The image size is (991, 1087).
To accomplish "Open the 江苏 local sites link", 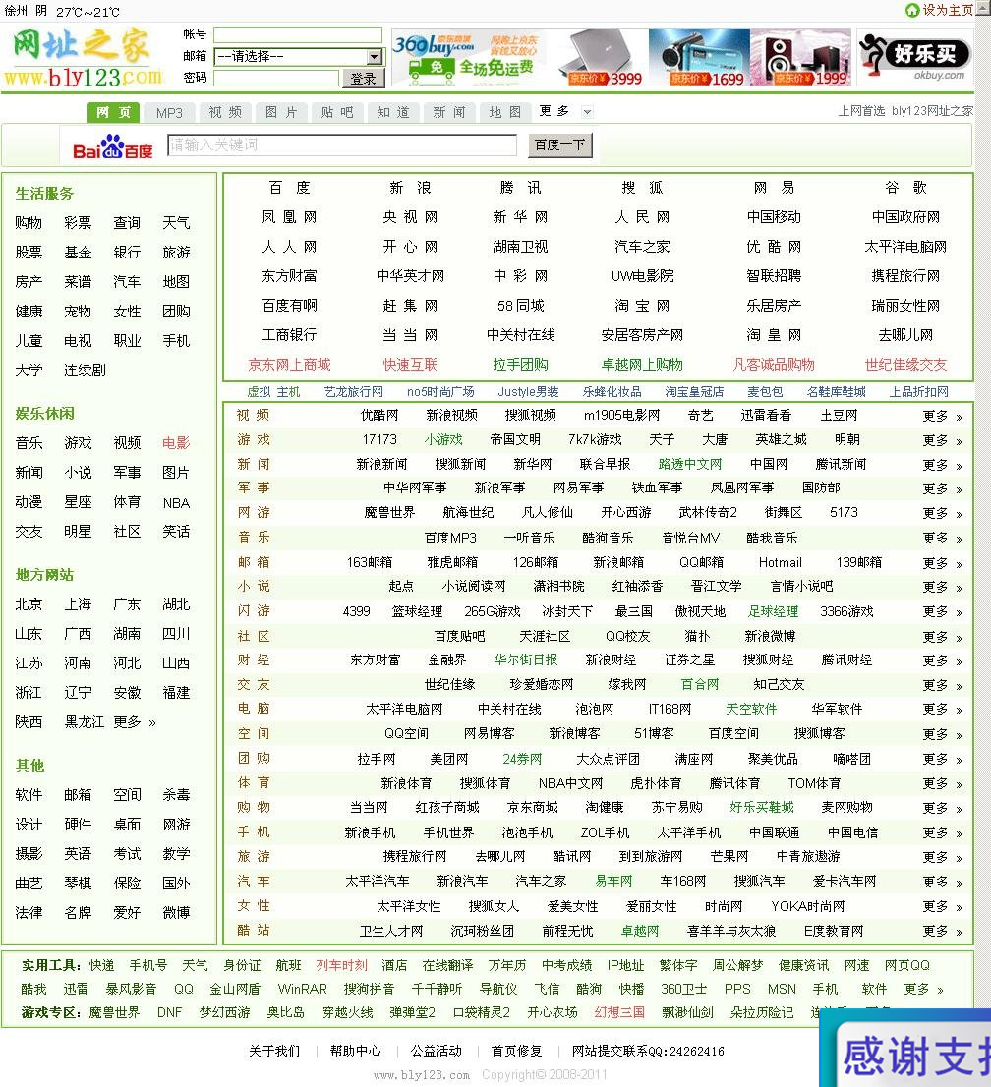I will click(x=29, y=663).
